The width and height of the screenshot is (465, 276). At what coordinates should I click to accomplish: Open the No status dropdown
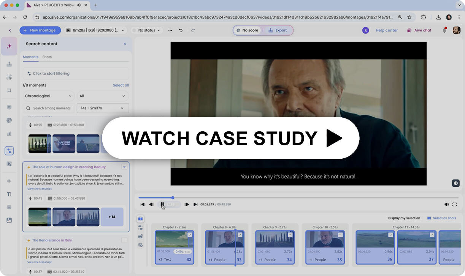click(x=147, y=30)
